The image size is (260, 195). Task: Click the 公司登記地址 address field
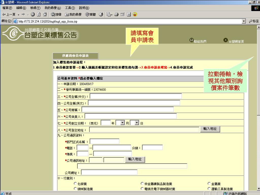[x=144, y=129]
